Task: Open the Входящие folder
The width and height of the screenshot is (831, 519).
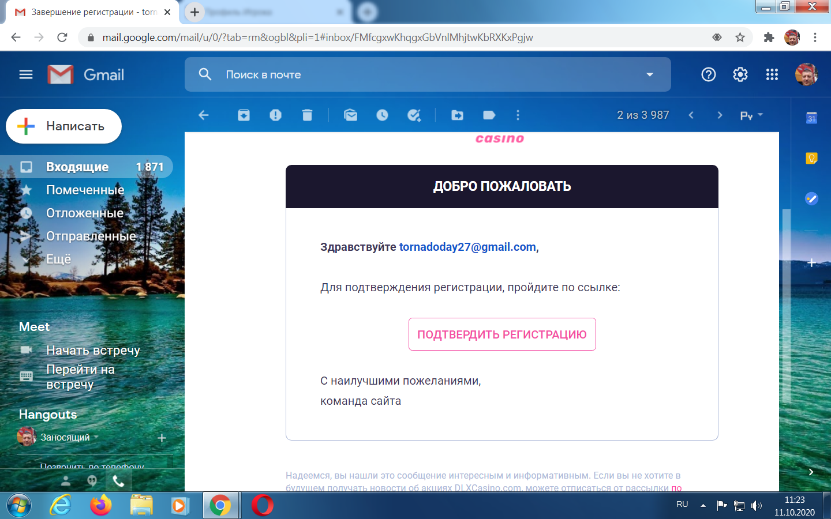Action: [87, 167]
